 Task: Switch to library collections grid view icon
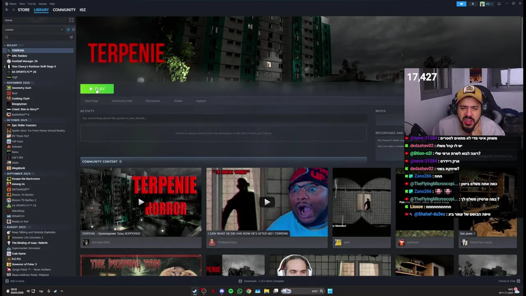71,20
